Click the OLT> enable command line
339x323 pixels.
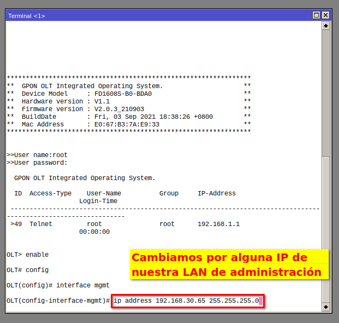tap(27, 255)
